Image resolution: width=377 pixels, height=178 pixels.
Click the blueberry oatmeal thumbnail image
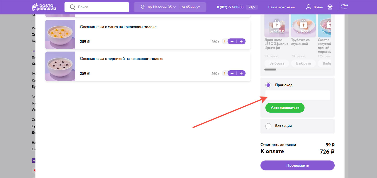[60, 66]
